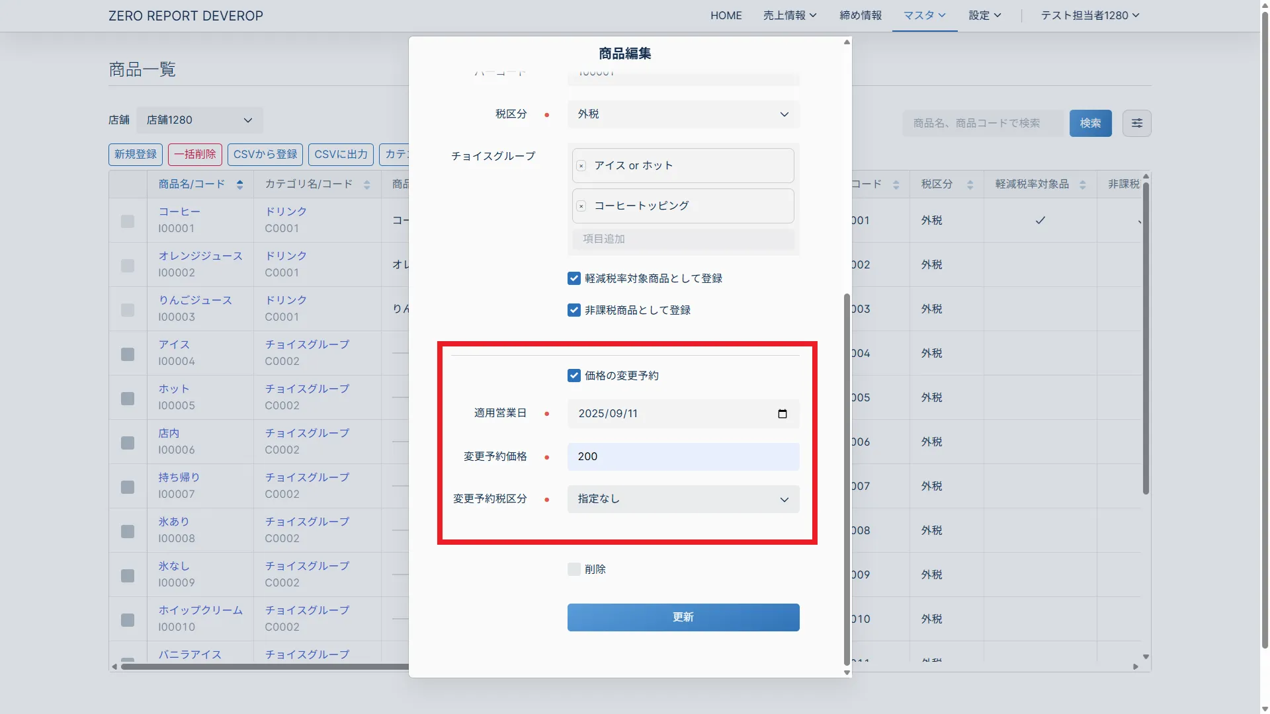Click the filter settings icon beside 検索
This screenshot has width=1270, height=714.
(1136, 124)
